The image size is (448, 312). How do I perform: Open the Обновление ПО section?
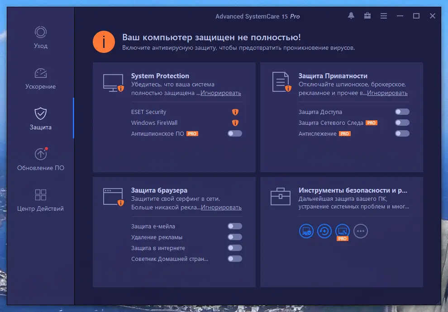41,159
